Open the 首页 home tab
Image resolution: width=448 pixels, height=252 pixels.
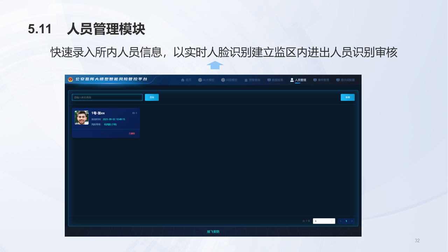(x=186, y=80)
